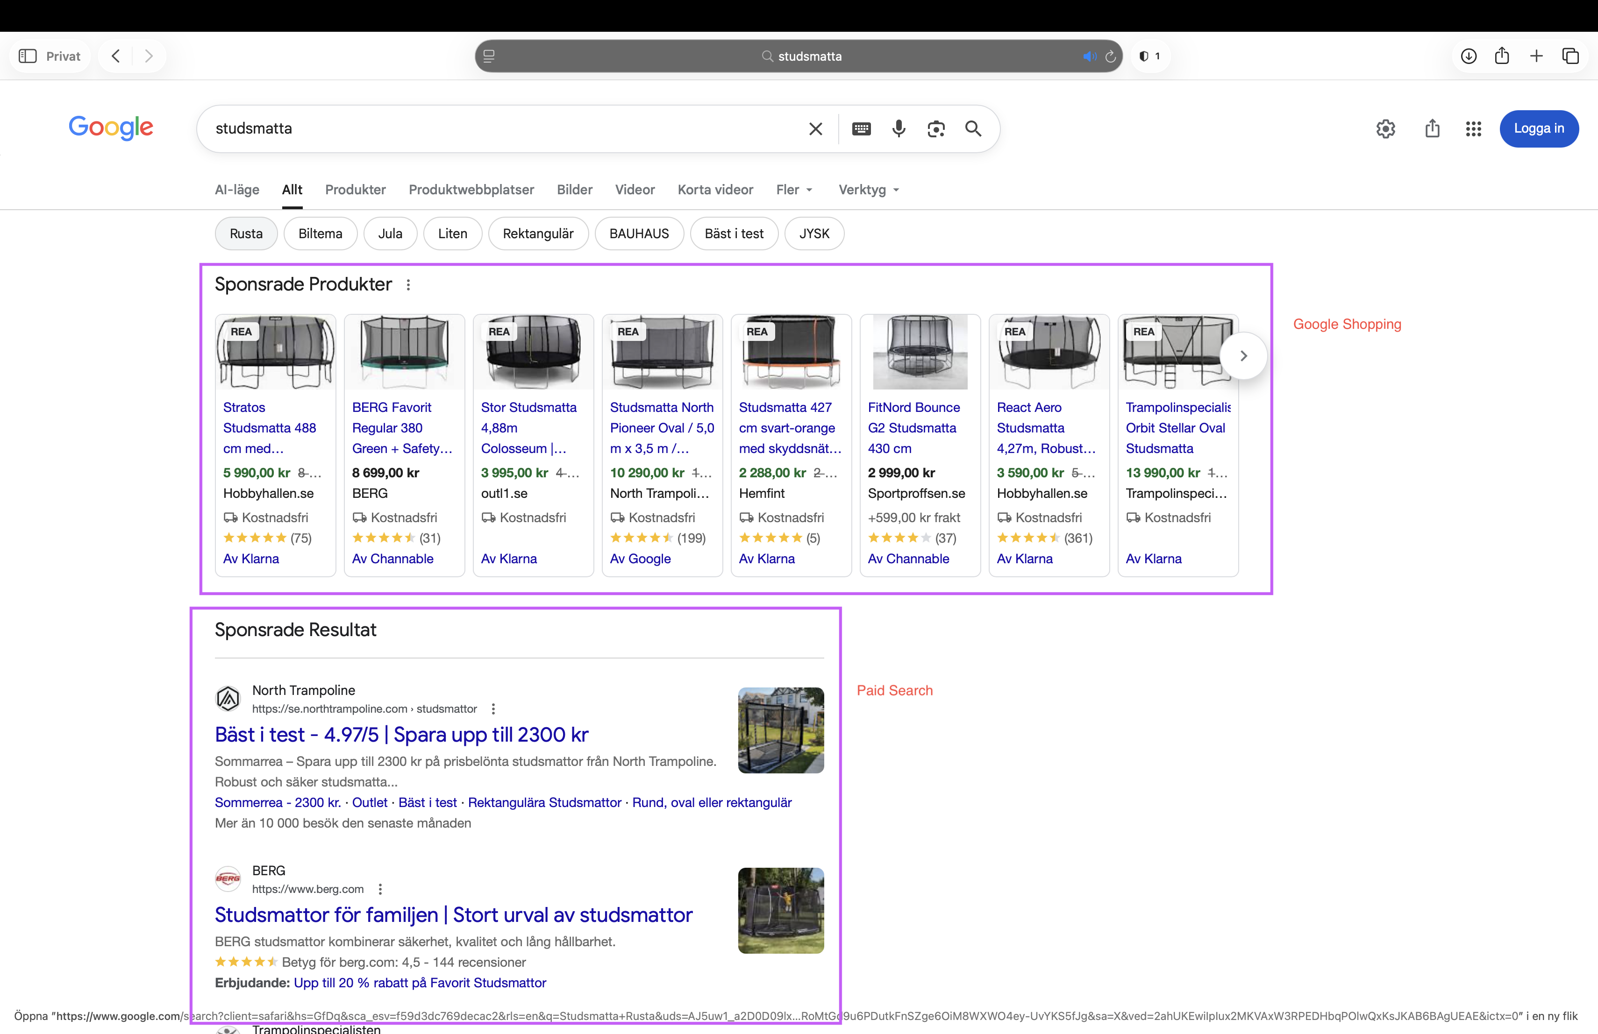Open the 'Bäst i test - 4.97/5' ad
1598x1034 pixels.
point(401,735)
